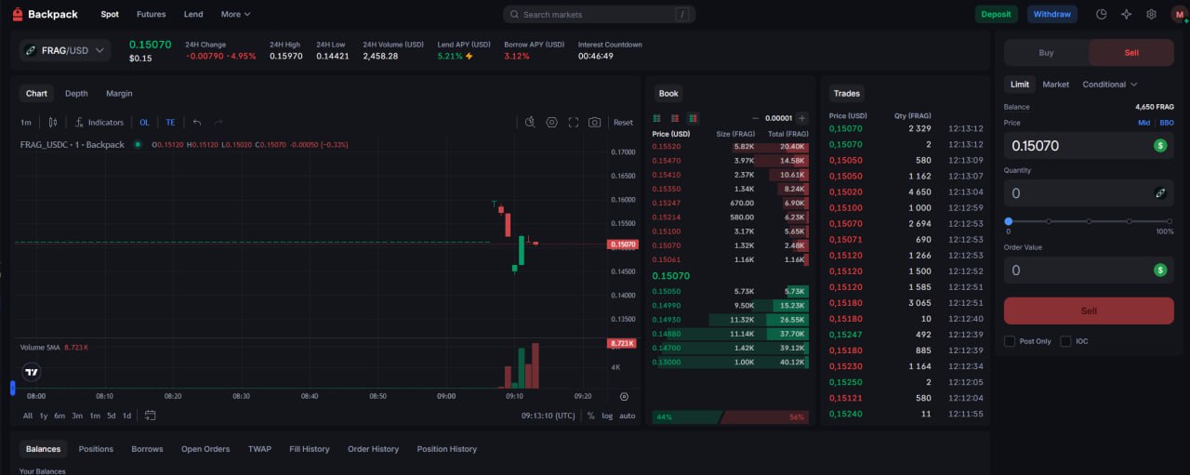This screenshot has width=1190, height=475.
Task: Toggle percent scale on chart
Action: [591, 416]
